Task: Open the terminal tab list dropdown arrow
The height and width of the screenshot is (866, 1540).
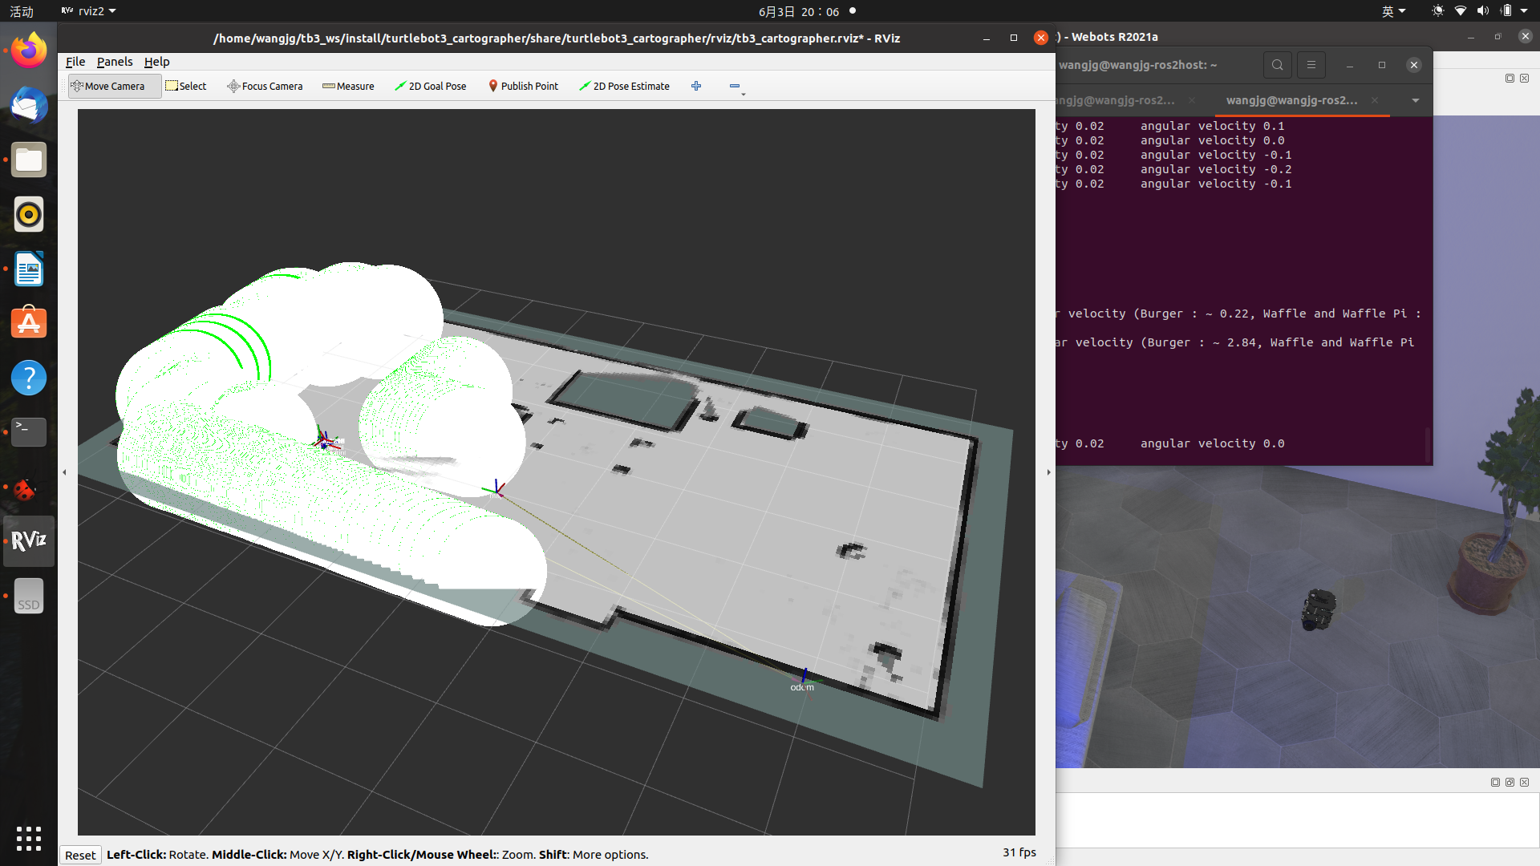Action: pyautogui.click(x=1416, y=100)
